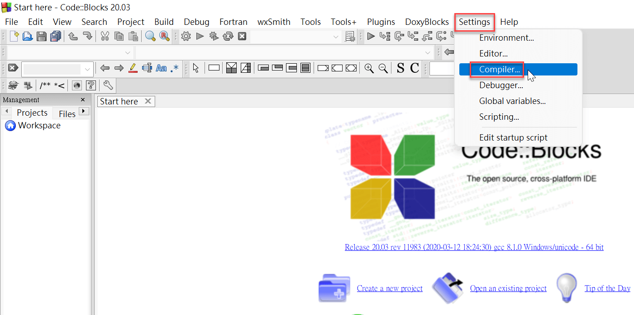The height and width of the screenshot is (315, 634).
Task: Toggle regular expression .* icon
Action: [x=175, y=68]
